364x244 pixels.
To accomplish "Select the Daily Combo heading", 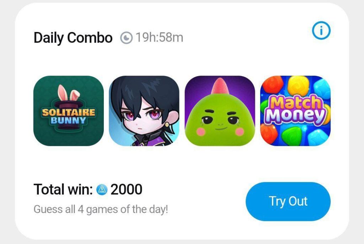I will 73,38.
